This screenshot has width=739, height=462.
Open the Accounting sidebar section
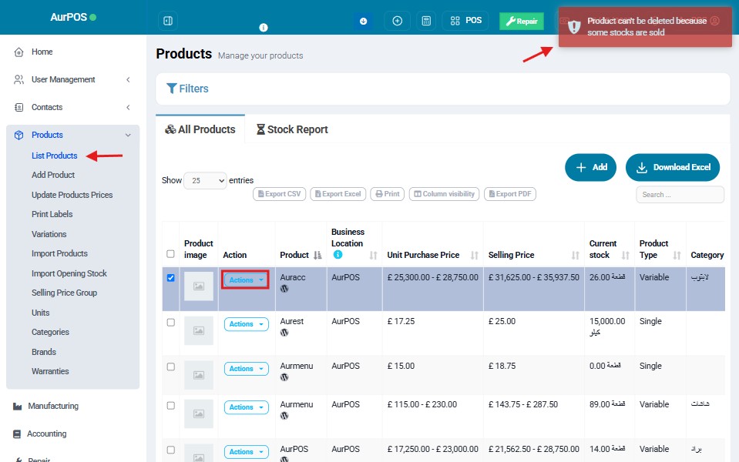pos(47,434)
